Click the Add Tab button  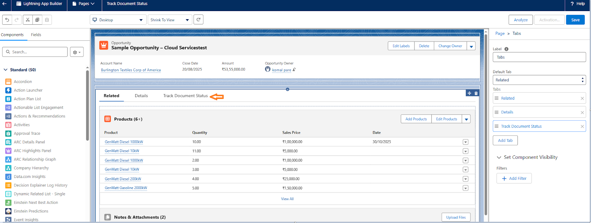[x=505, y=141]
